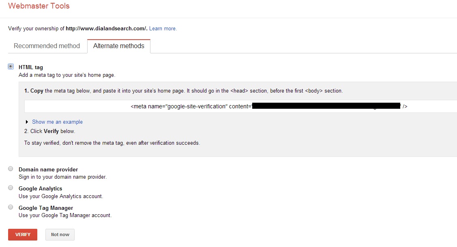Click the blacked-out content value in meta tag

[x=326, y=106]
